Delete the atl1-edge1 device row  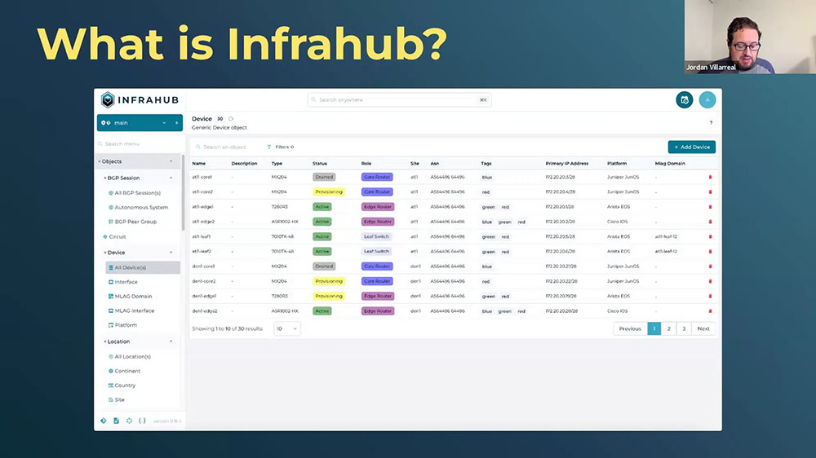tap(711, 207)
